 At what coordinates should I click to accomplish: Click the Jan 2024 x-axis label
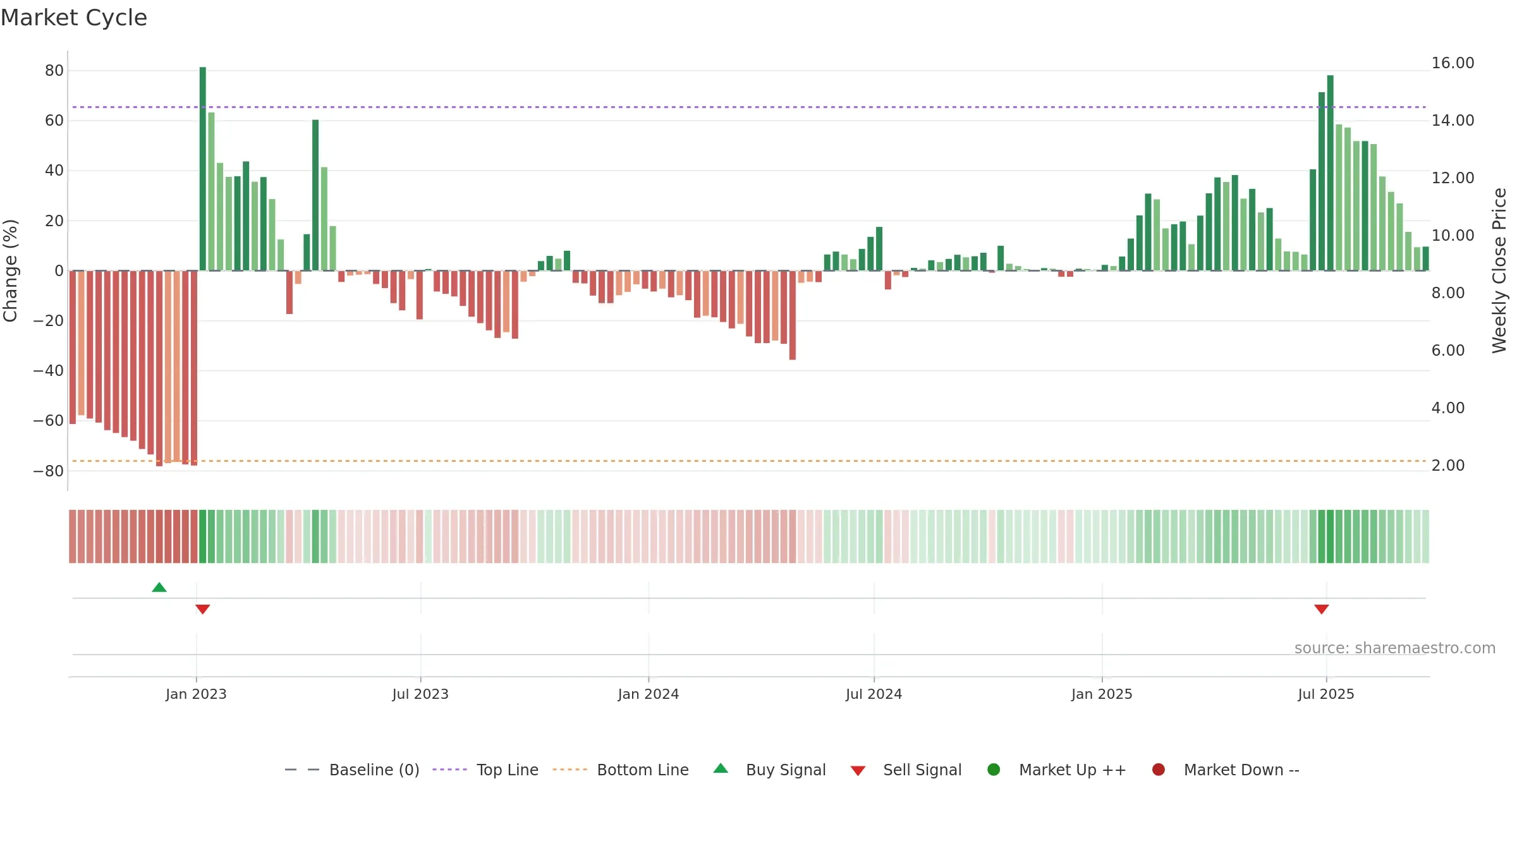click(649, 694)
